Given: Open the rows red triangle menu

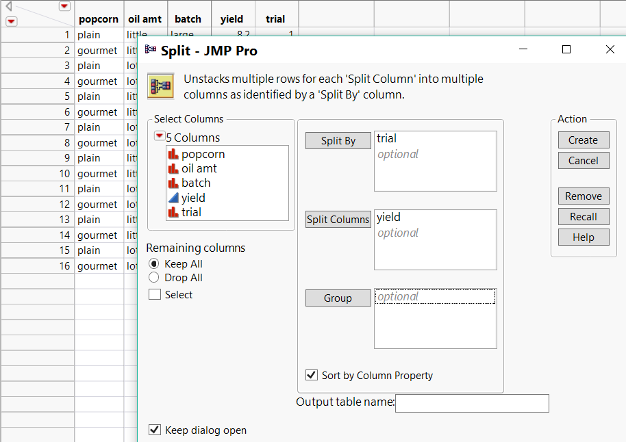Looking at the screenshot, I should pos(11,21).
